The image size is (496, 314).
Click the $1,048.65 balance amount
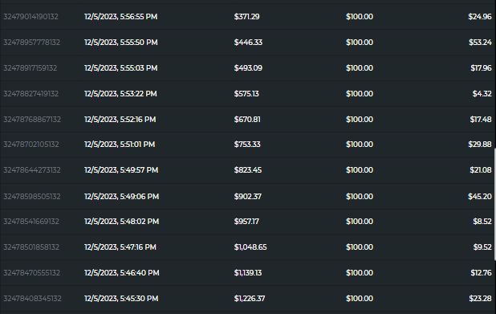tap(250, 247)
